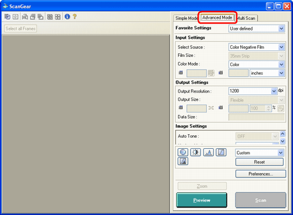
Task: Open the Tone Curve settings button
Action: [x=221, y=152]
